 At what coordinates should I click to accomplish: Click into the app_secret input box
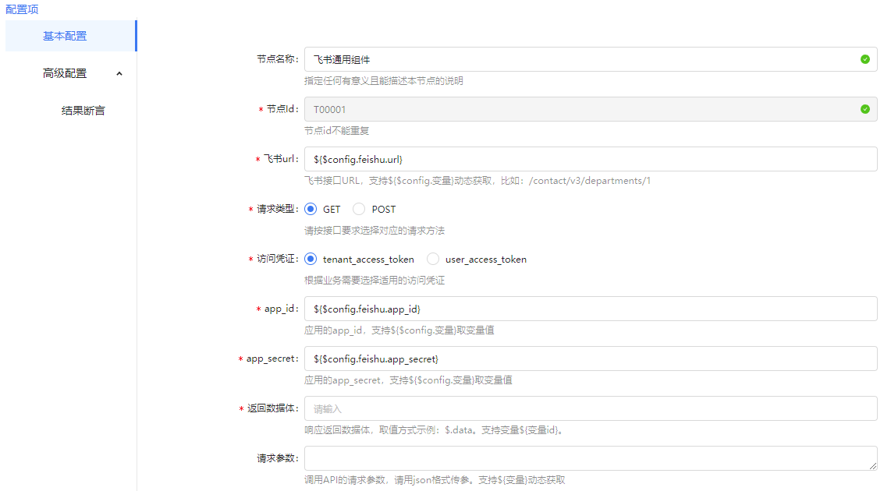[x=590, y=359]
